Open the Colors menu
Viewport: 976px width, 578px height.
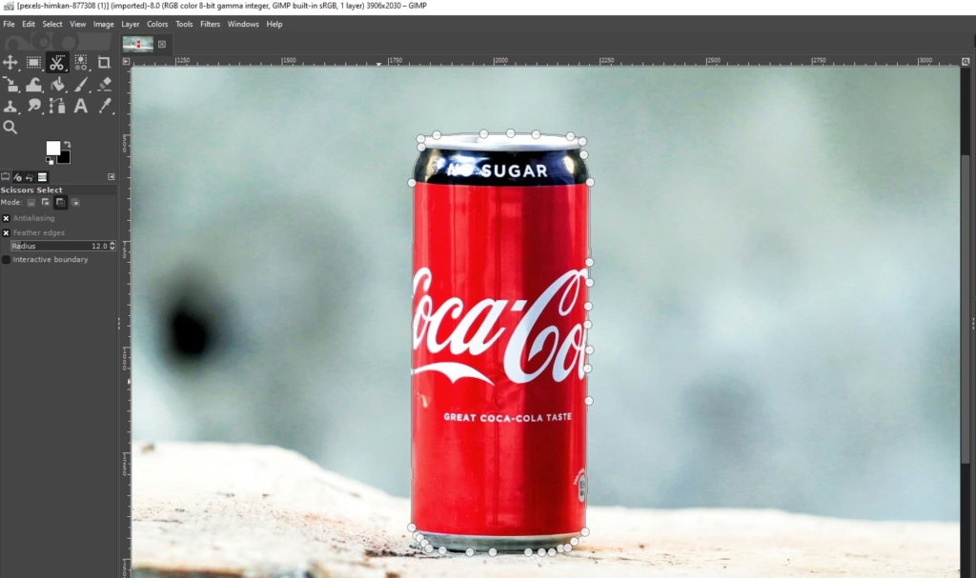(x=157, y=24)
